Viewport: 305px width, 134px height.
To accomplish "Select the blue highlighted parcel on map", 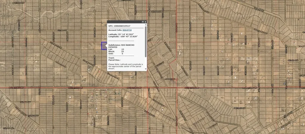I will (104, 46).
